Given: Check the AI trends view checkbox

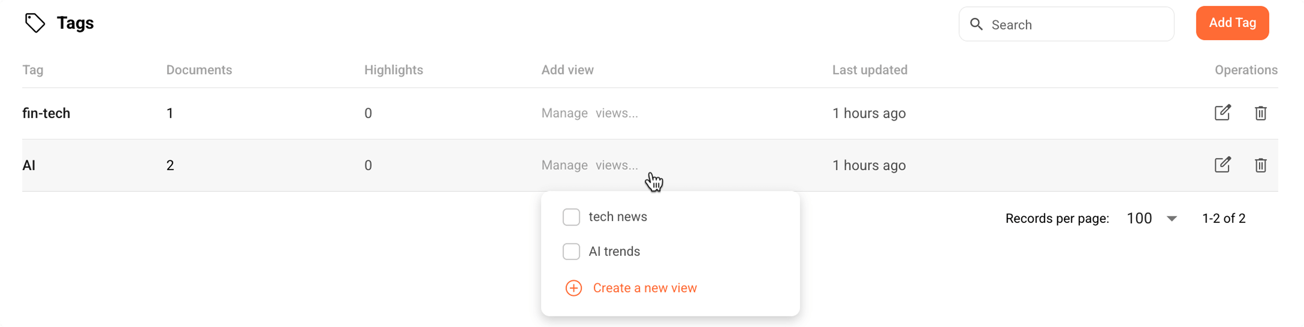Looking at the screenshot, I should (x=571, y=251).
